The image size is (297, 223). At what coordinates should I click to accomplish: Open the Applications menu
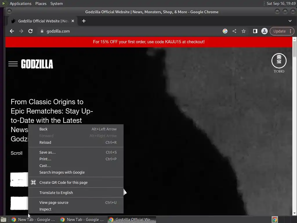pos(21,3)
